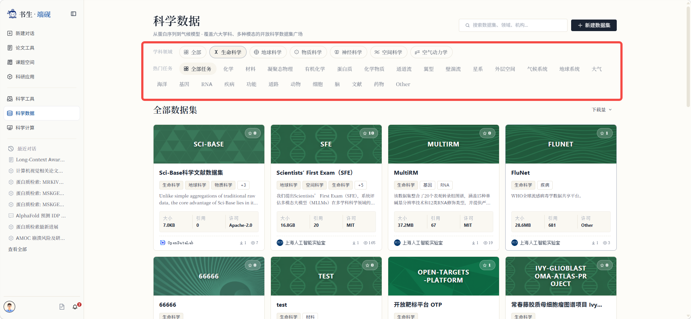Star the FLUNET dataset card

coord(604,133)
